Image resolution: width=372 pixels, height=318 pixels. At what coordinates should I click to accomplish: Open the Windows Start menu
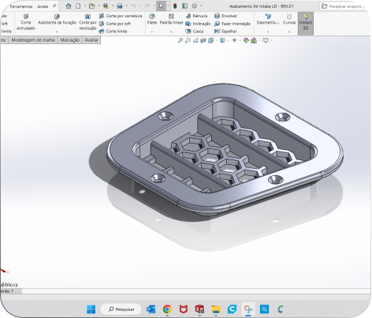(91, 309)
